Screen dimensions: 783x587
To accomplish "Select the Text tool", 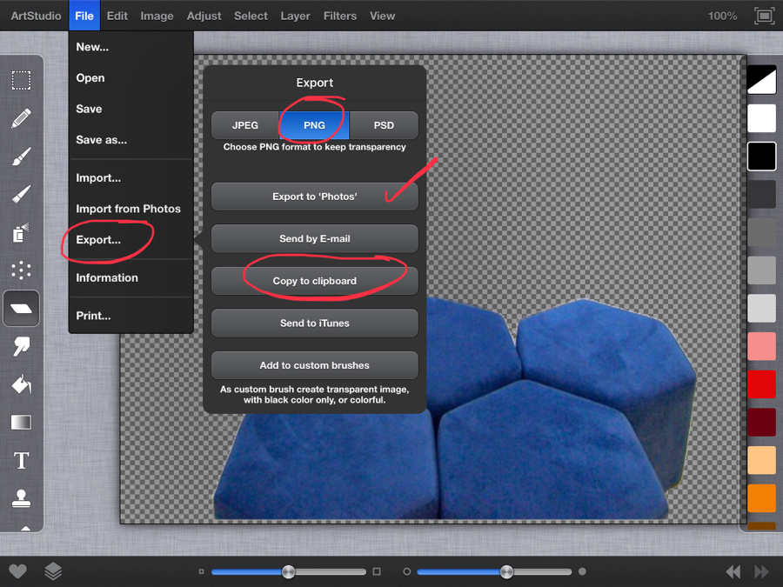I will [21, 460].
